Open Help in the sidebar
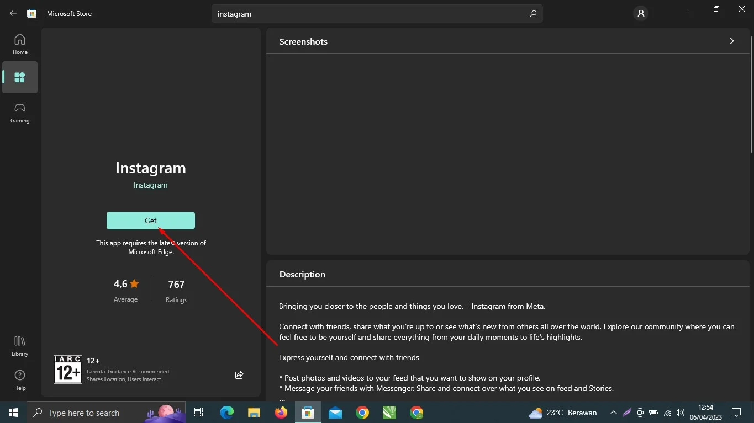The height and width of the screenshot is (423, 754). point(20,380)
